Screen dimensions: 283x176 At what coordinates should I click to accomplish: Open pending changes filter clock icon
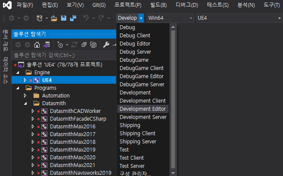[60, 45]
